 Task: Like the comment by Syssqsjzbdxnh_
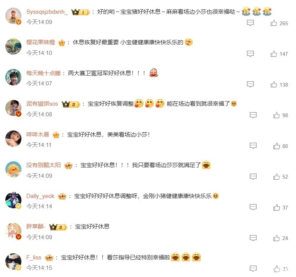click(274, 23)
